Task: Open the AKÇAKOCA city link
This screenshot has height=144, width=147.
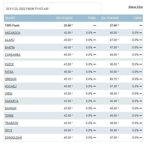Action: 13,33
